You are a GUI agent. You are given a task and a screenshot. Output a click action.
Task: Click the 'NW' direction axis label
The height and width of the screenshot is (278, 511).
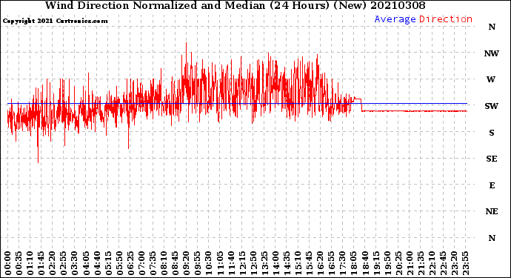(492, 53)
